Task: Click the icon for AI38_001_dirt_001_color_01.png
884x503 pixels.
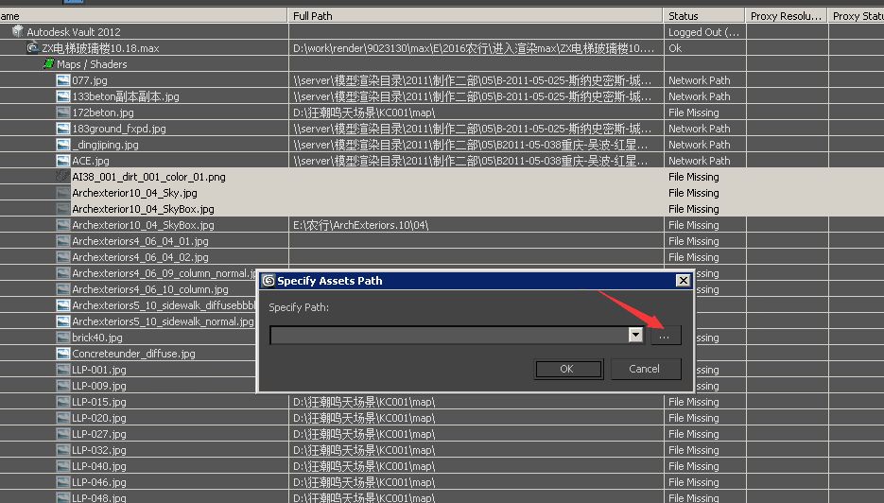Action: pos(63,177)
